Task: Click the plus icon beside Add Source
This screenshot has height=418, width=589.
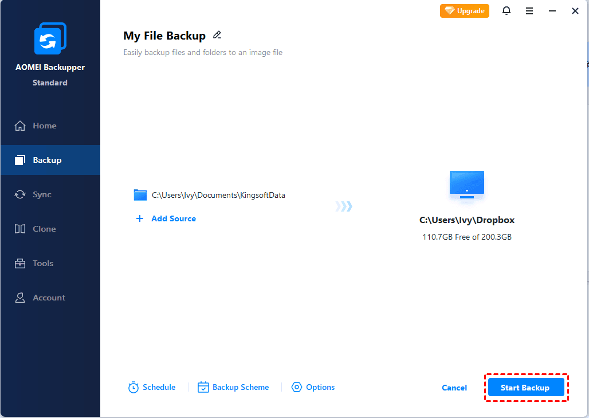Action: 140,218
